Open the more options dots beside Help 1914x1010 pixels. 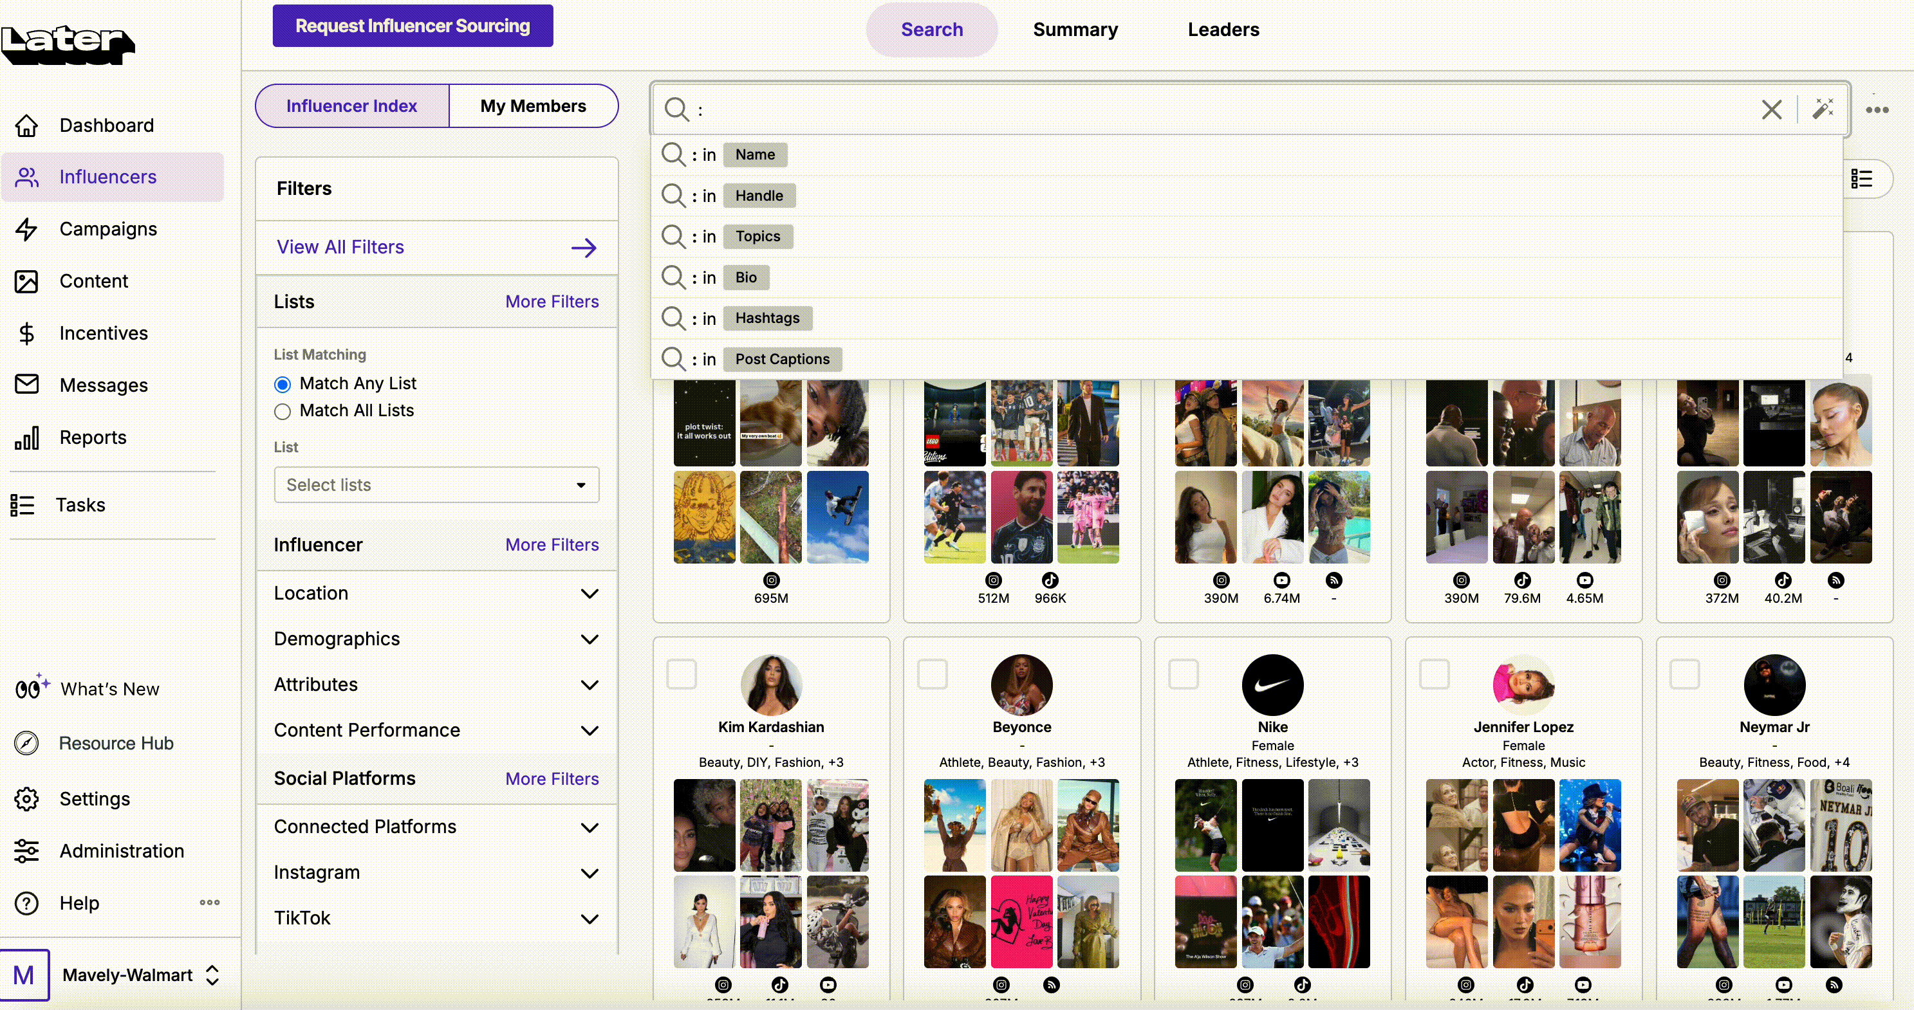pos(210,903)
